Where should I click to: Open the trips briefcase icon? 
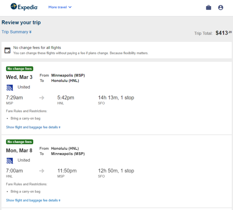(209, 7)
